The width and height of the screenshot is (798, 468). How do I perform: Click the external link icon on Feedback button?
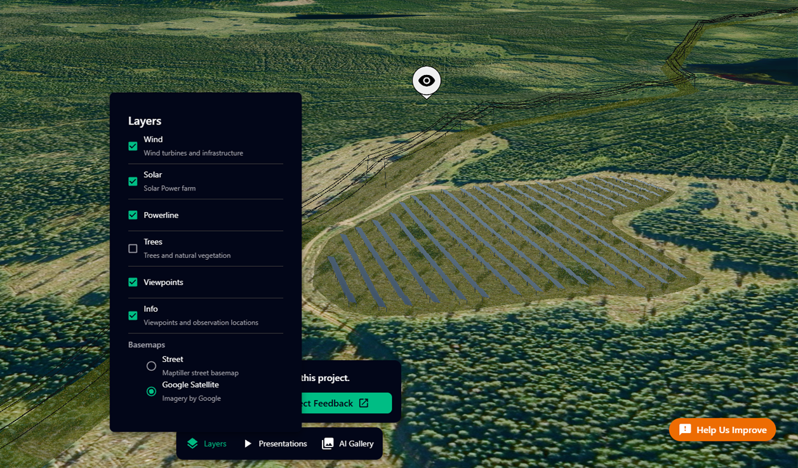[364, 403]
